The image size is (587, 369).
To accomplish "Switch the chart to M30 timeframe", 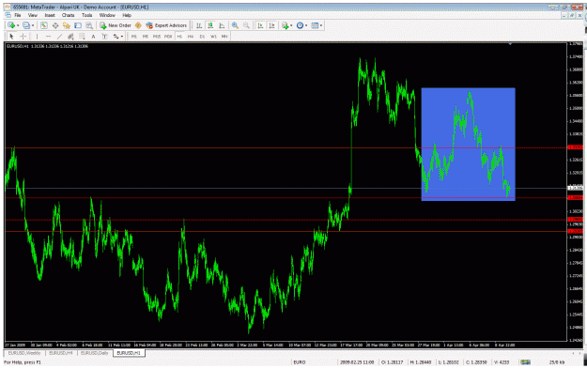I will point(168,37).
